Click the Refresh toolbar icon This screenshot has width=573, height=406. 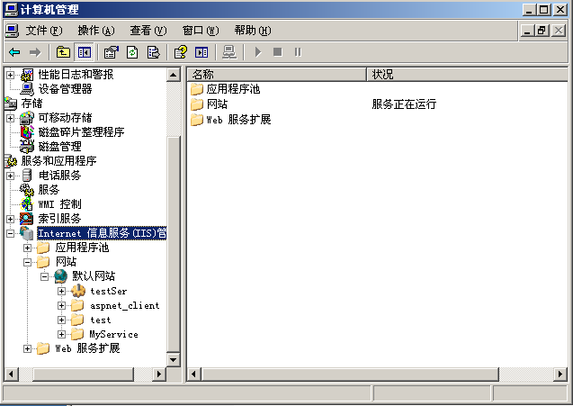coord(132,52)
